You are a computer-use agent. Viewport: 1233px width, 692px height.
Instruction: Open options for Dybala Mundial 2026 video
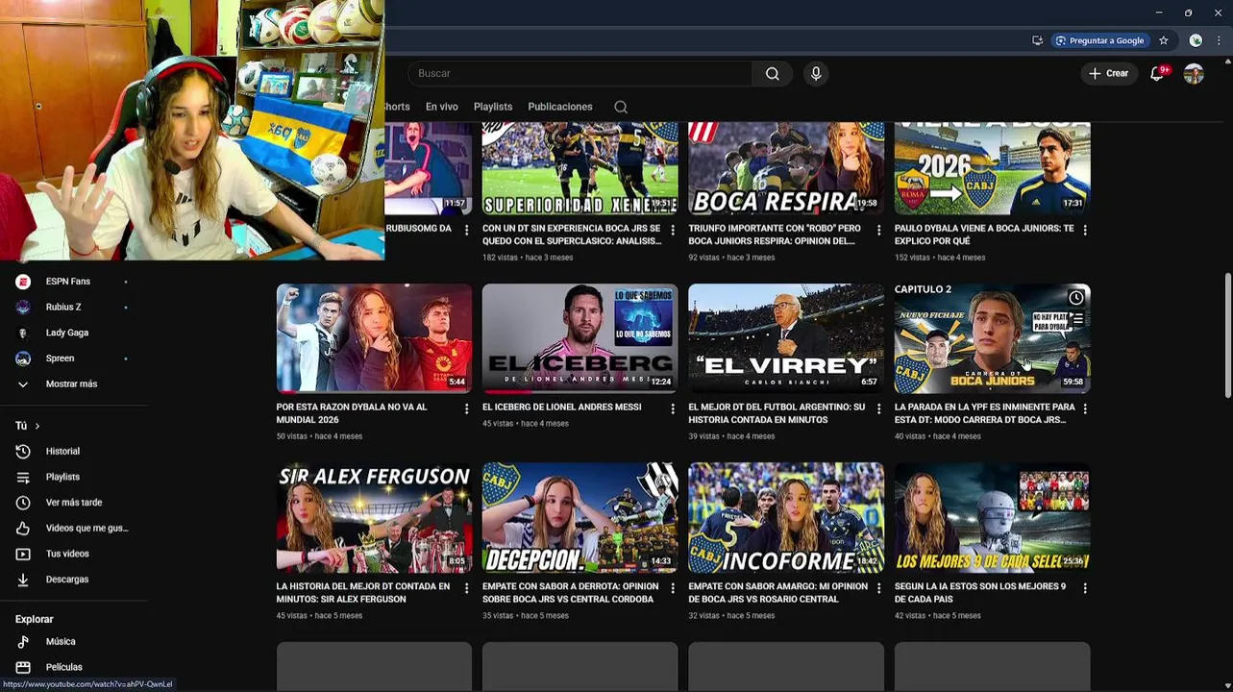tap(467, 408)
